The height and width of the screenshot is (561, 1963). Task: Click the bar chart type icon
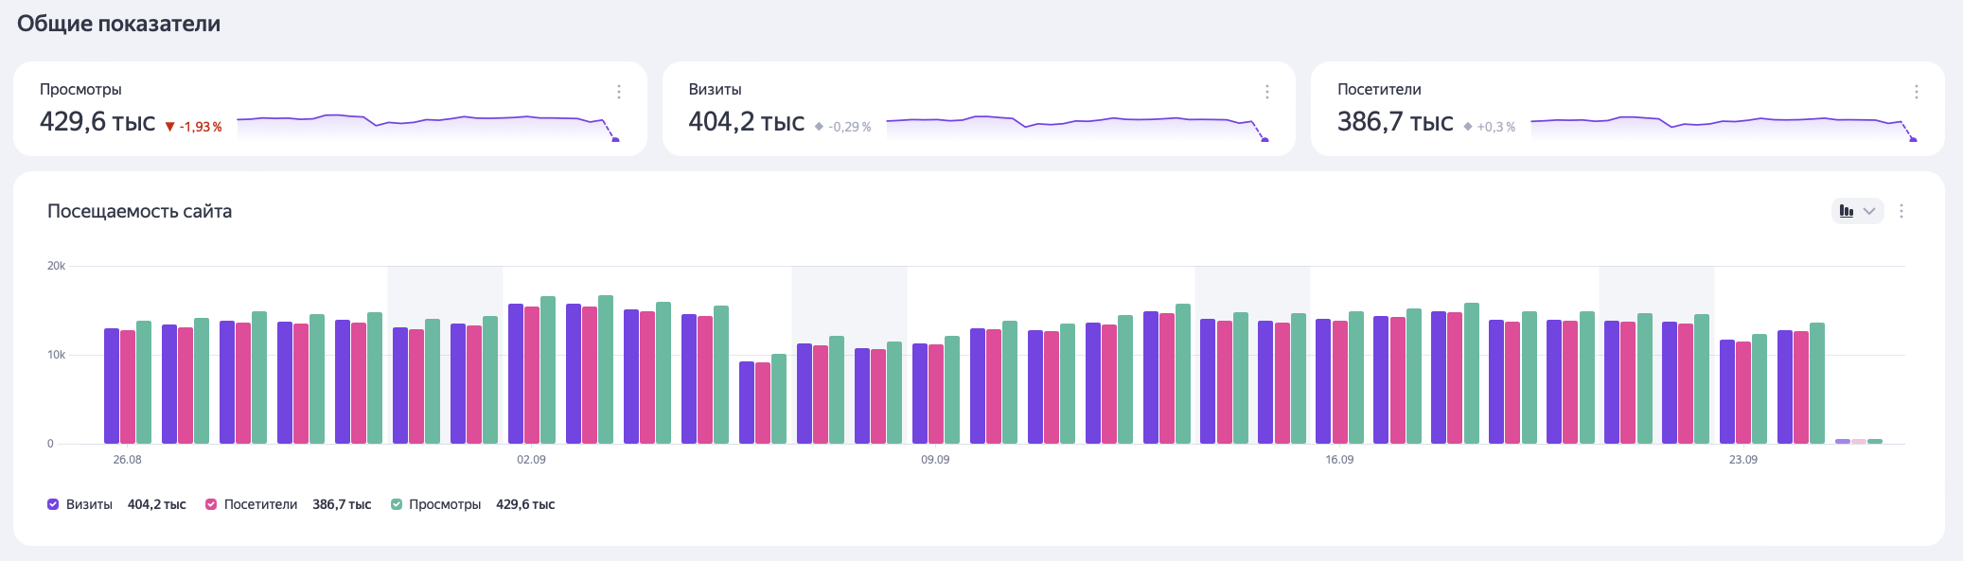coord(1847,211)
